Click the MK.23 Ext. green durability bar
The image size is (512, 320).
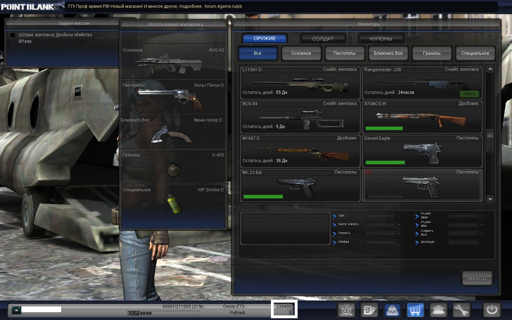tap(263, 197)
